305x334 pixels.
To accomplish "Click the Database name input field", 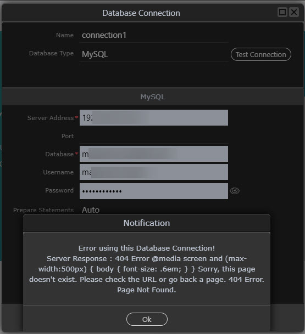I will click(x=154, y=154).
